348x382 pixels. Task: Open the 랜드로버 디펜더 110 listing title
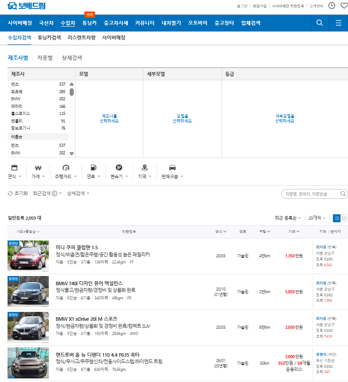pyautogui.click(x=98, y=355)
